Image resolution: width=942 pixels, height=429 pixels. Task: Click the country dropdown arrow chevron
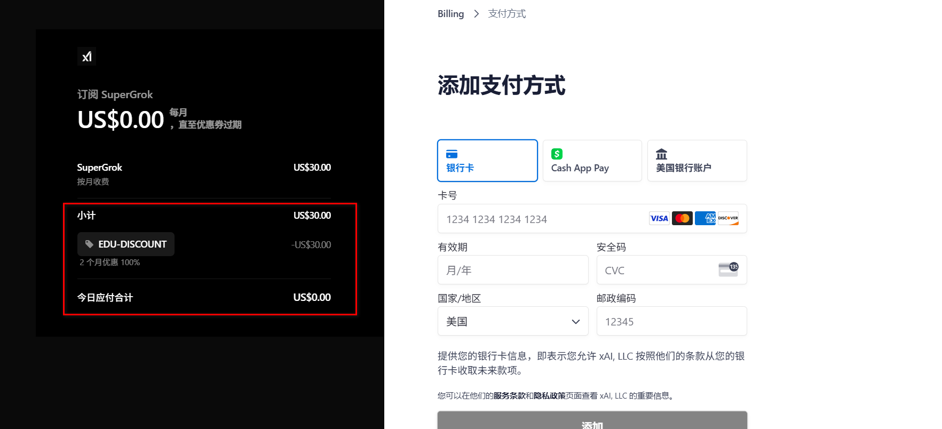pyautogui.click(x=575, y=322)
